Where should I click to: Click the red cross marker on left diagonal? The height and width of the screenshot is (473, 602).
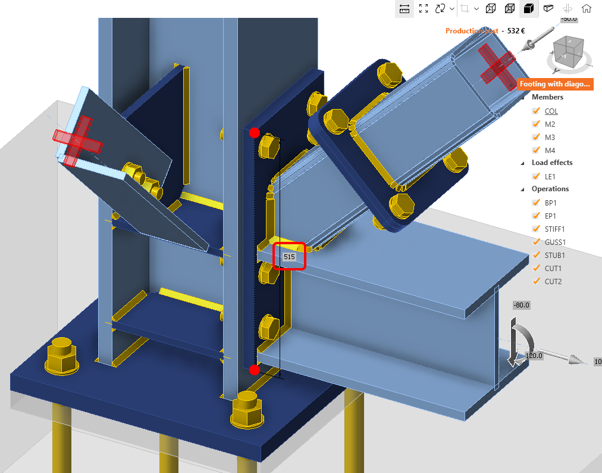click(77, 142)
